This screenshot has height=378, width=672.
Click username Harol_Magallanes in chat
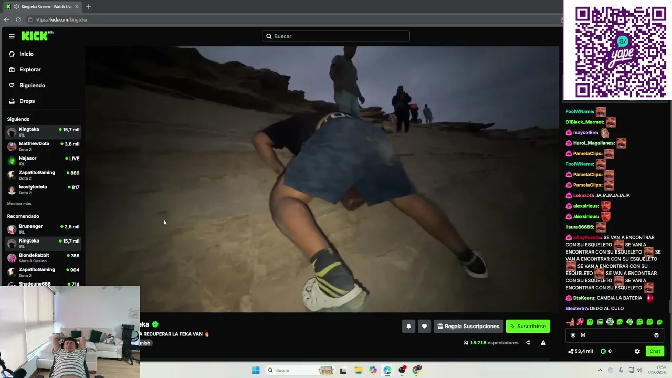[x=593, y=143]
